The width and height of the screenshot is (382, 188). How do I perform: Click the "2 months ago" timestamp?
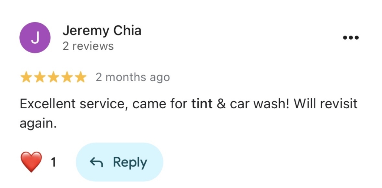[x=132, y=77]
